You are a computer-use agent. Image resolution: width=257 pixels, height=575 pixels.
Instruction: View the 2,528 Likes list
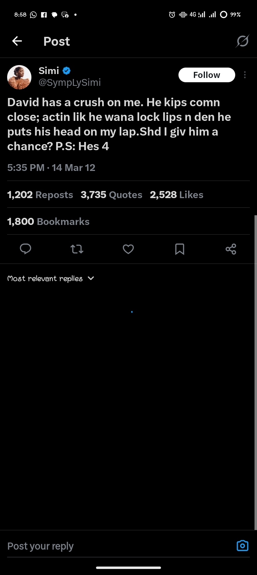[x=177, y=195]
